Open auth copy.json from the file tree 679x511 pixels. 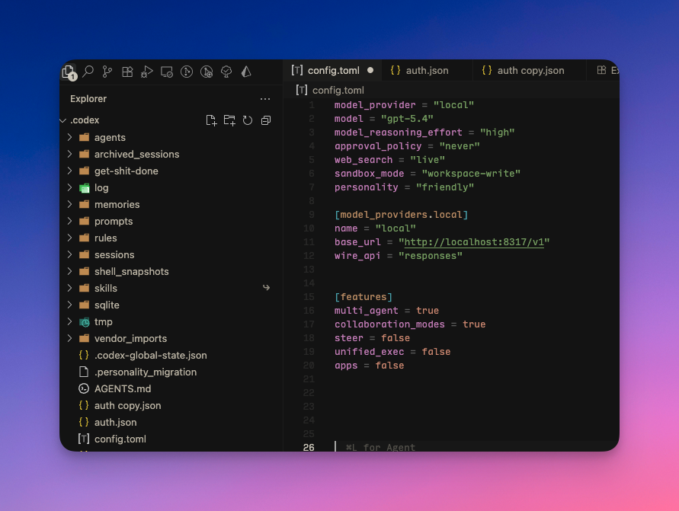tap(127, 405)
